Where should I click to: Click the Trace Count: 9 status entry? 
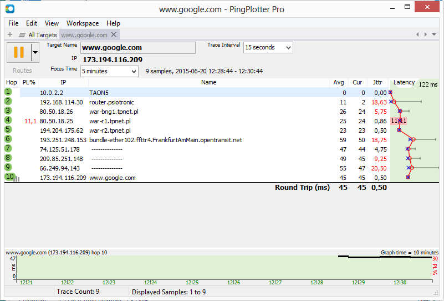78,292
